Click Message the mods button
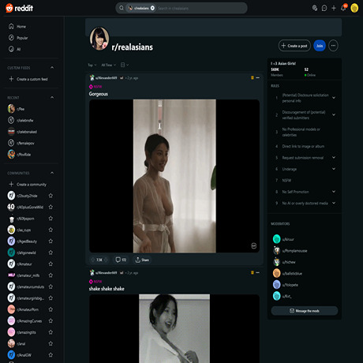The height and width of the screenshot is (363, 363). click(305, 311)
